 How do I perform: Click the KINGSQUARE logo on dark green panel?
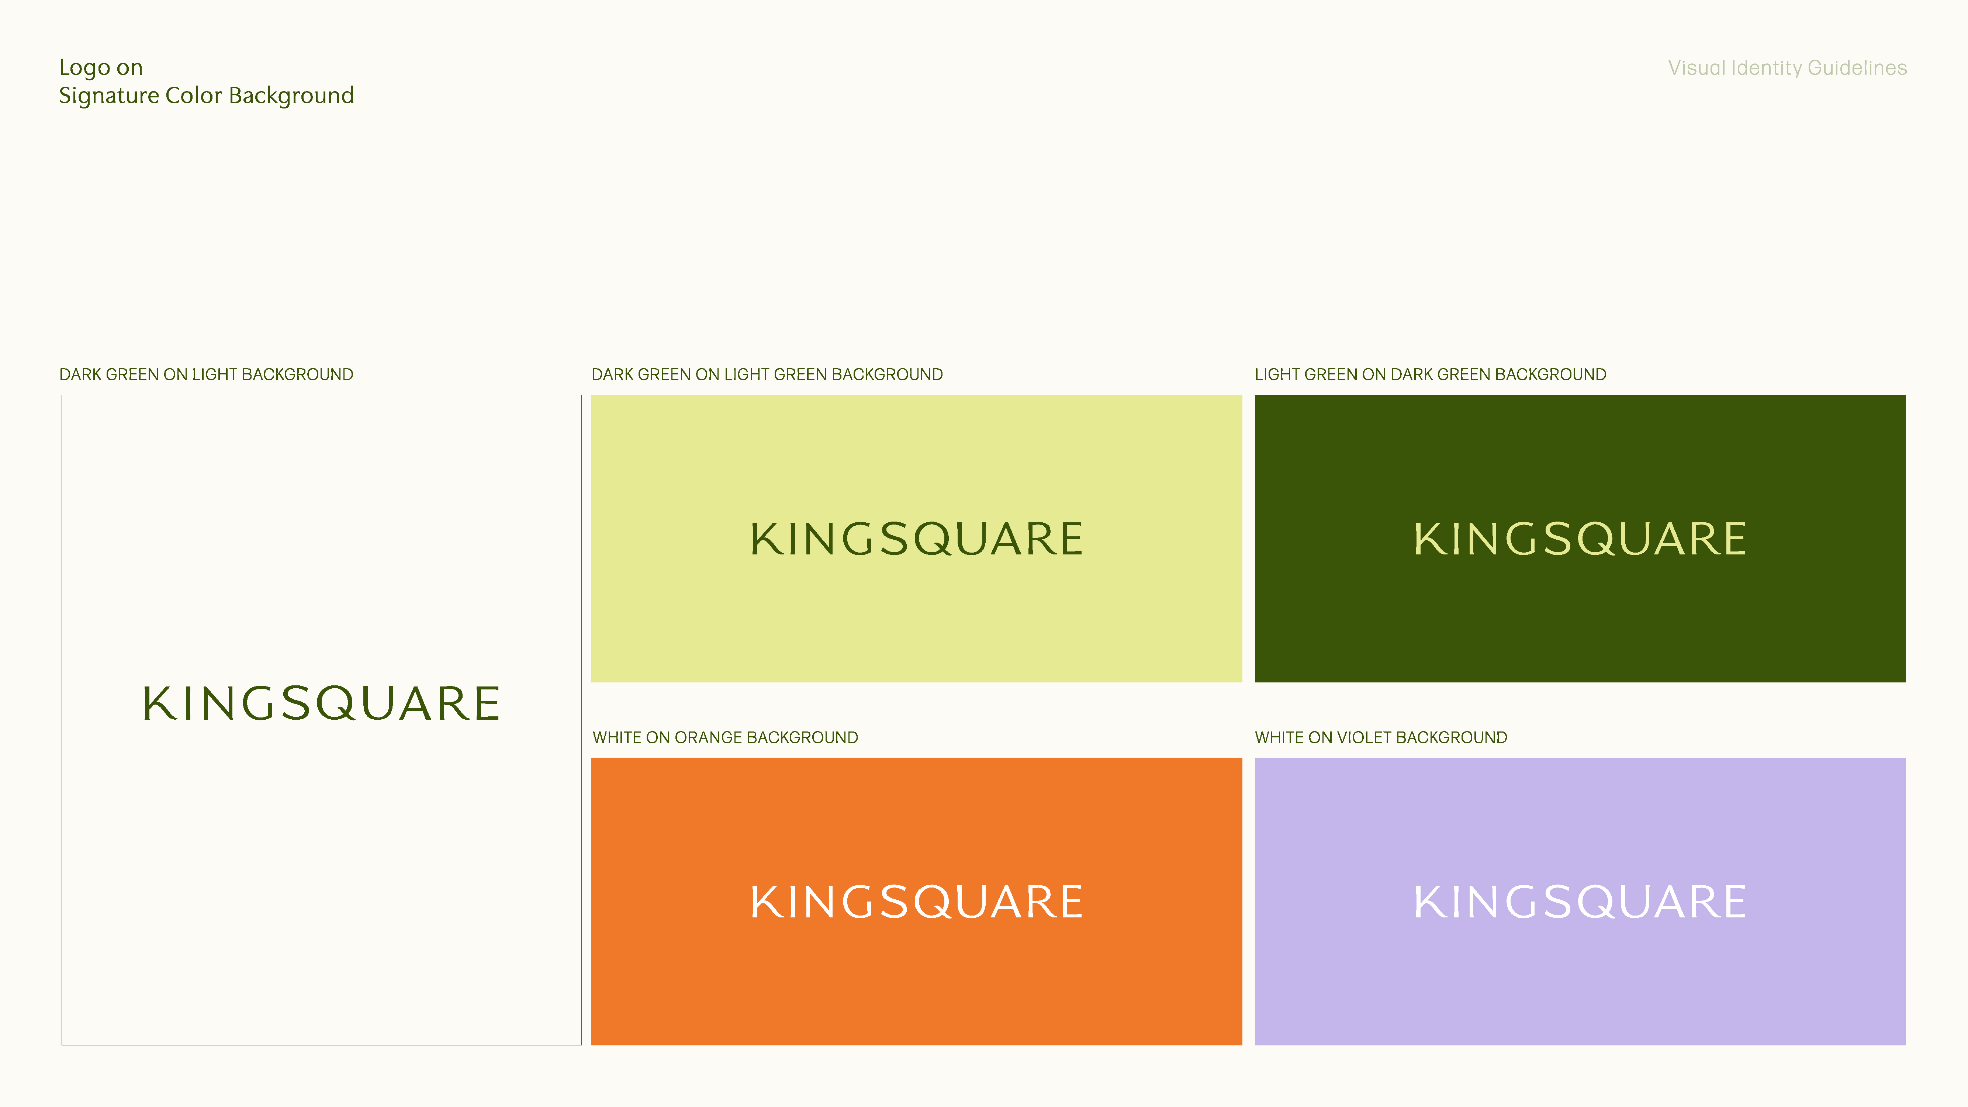pyautogui.click(x=1580, y=539)
